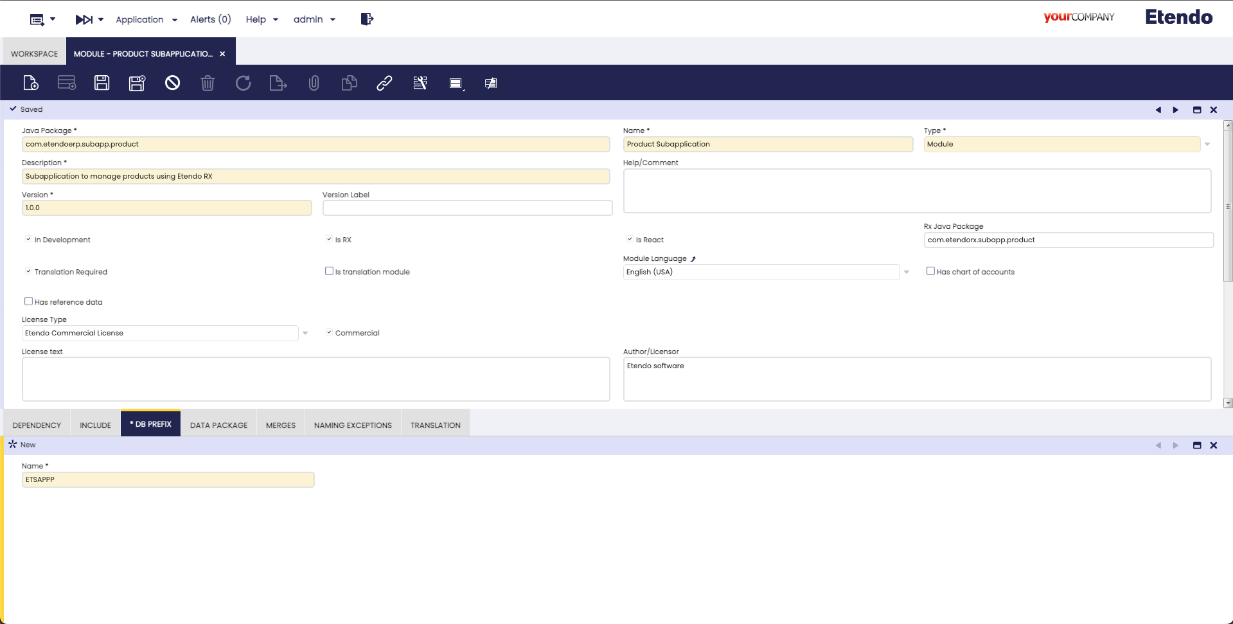
Task: Open the Module Language dropdown arrow
Action: coord(907,272)
